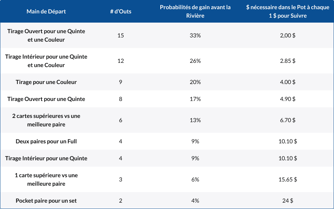Click the "$ nécessaire dans le Pot" header

288,12
